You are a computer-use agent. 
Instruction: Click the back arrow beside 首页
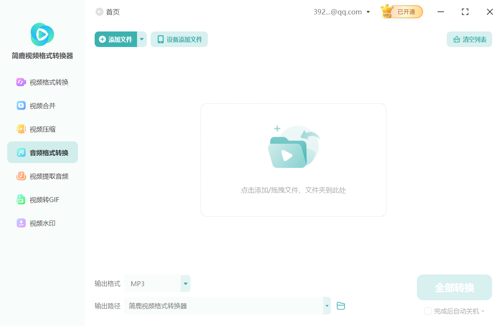[x=99, y=12]
